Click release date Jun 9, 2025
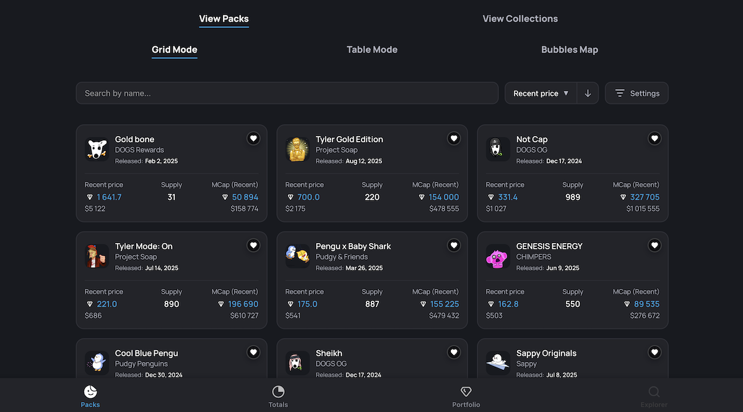Image resolution: width=743 pixels, height=412 pixels. [x=563, y=268]
